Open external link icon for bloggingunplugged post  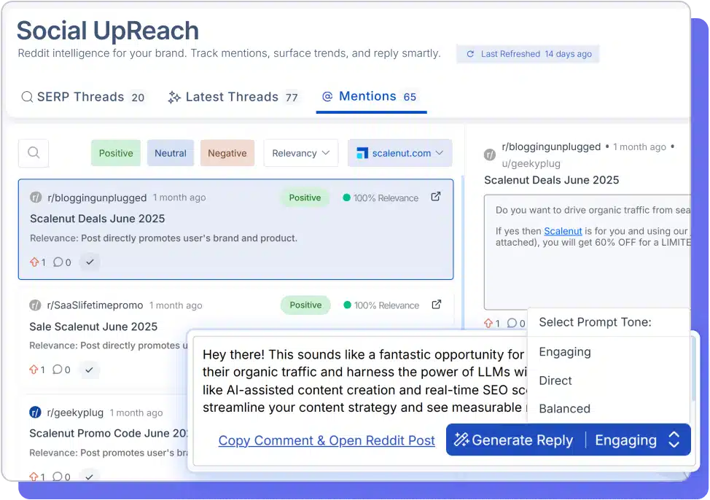tap(436, 197)
